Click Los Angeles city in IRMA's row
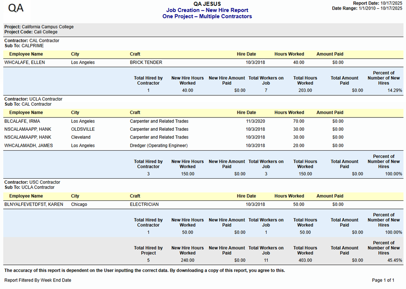 pos(83,121)
